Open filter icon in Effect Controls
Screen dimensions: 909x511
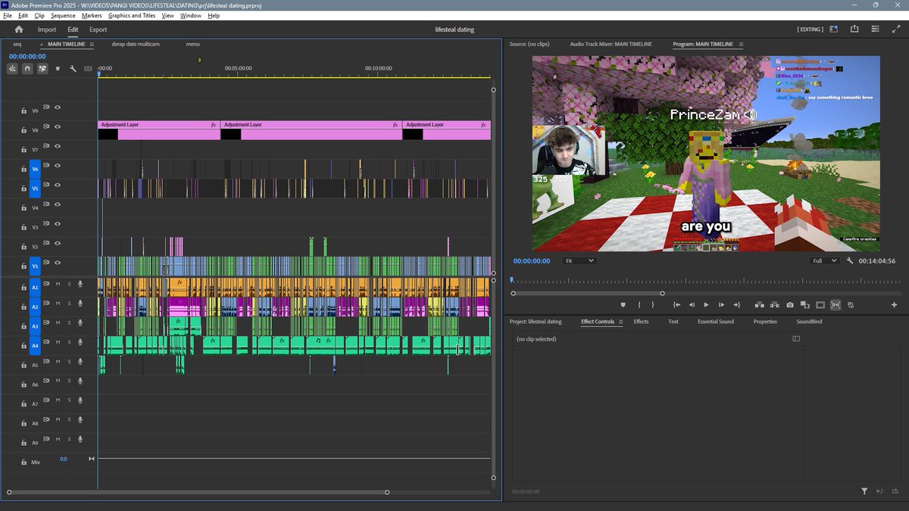864,491
